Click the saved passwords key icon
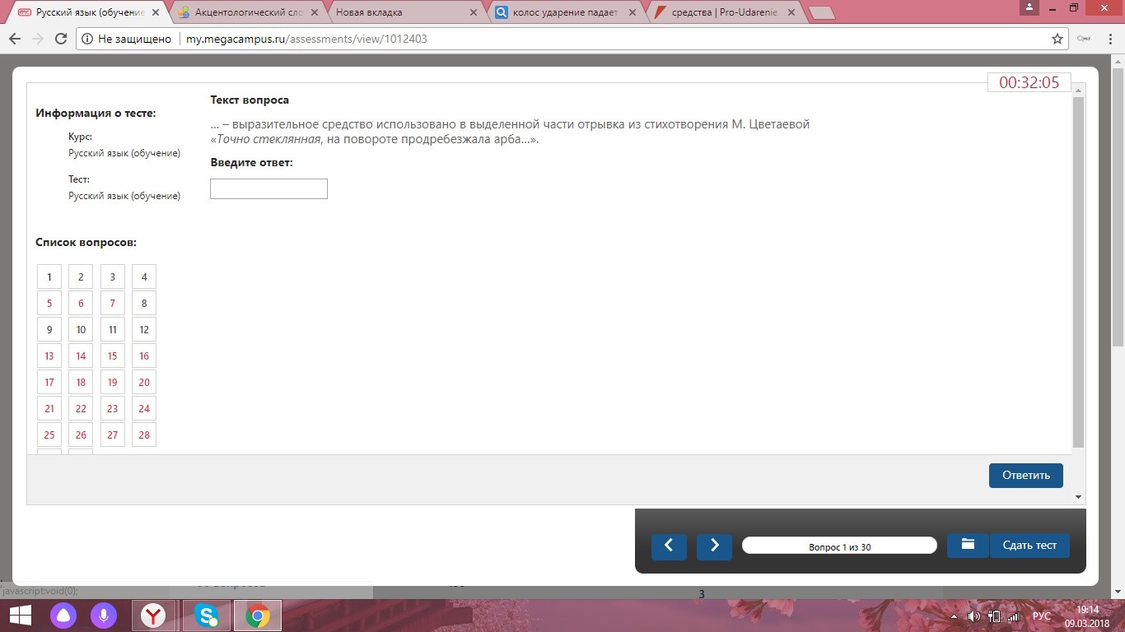 [1084, 39]
